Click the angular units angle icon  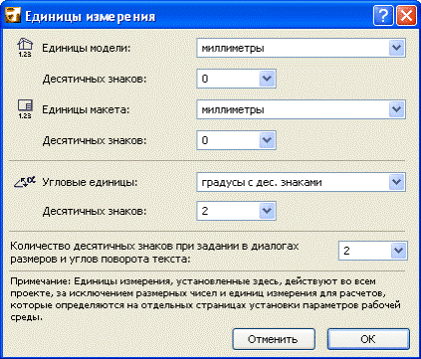coord(25,182)
